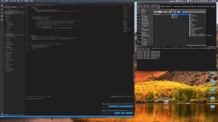This screenshot has height=122, width=218.
Task: Click the feedback smiley in status bar
Action: 130,117
